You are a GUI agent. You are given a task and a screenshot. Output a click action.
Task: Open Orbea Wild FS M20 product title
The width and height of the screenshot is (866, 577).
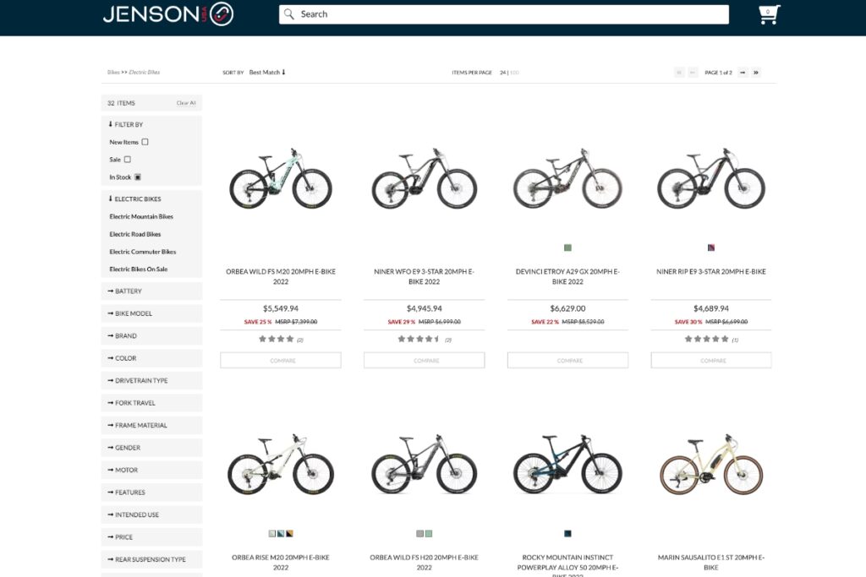pyautogui.click(x=281, y=276)
